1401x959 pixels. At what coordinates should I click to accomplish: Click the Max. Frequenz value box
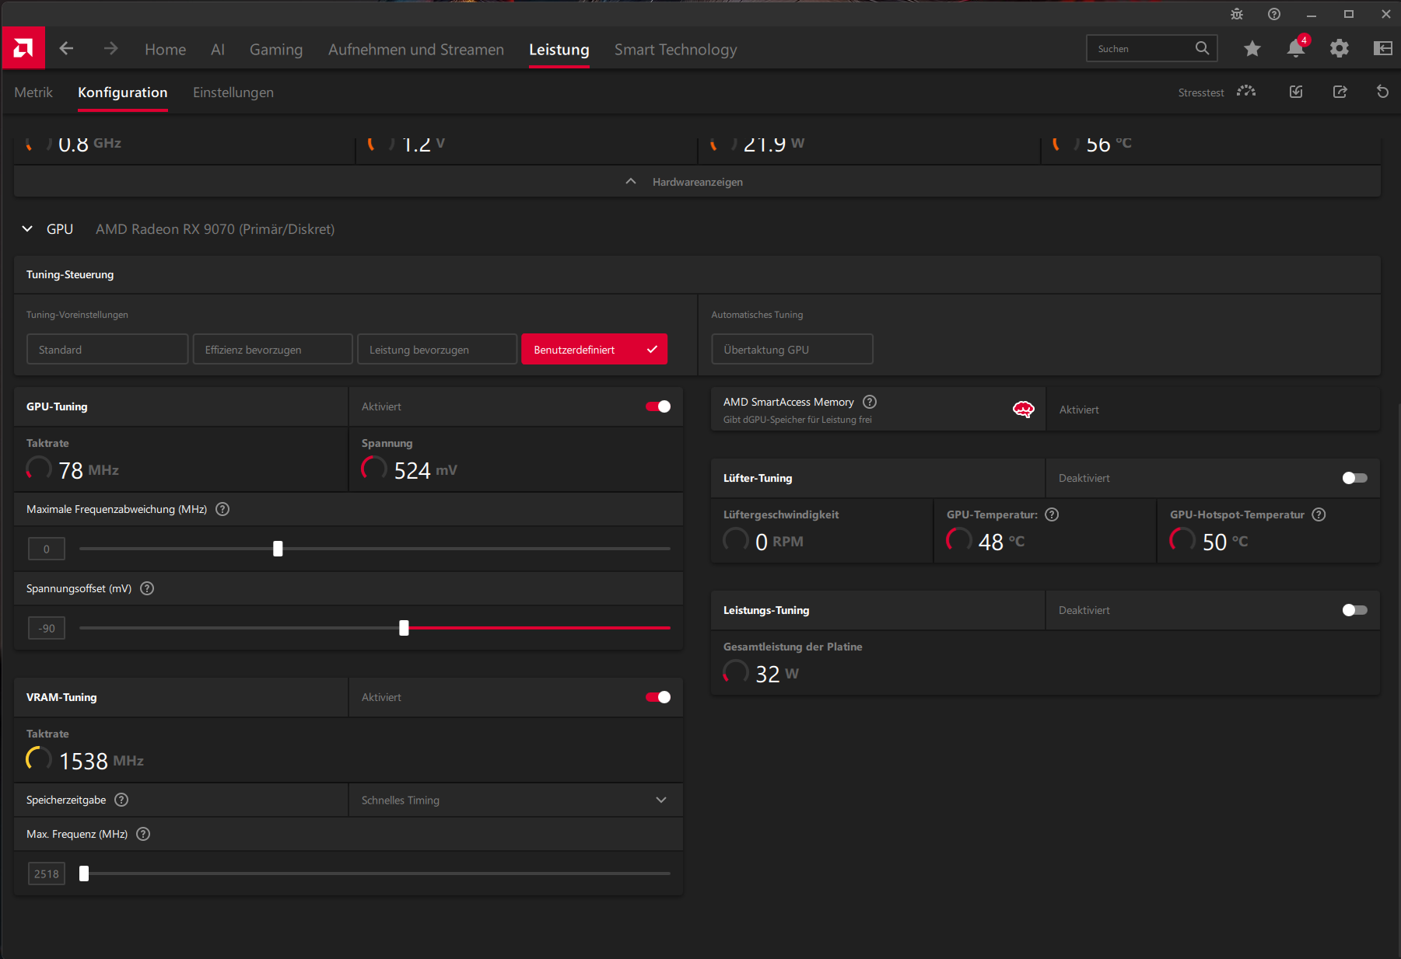47,874
